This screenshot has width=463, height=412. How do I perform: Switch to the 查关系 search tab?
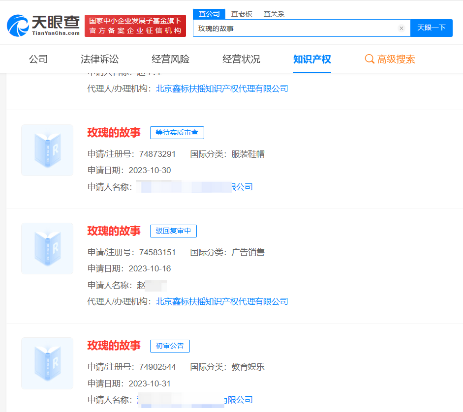[274, 14]
